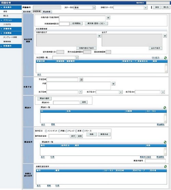Viewport: 171px width, 190px height.
Task: Click the 保存 button at top right
Action: 157,8
